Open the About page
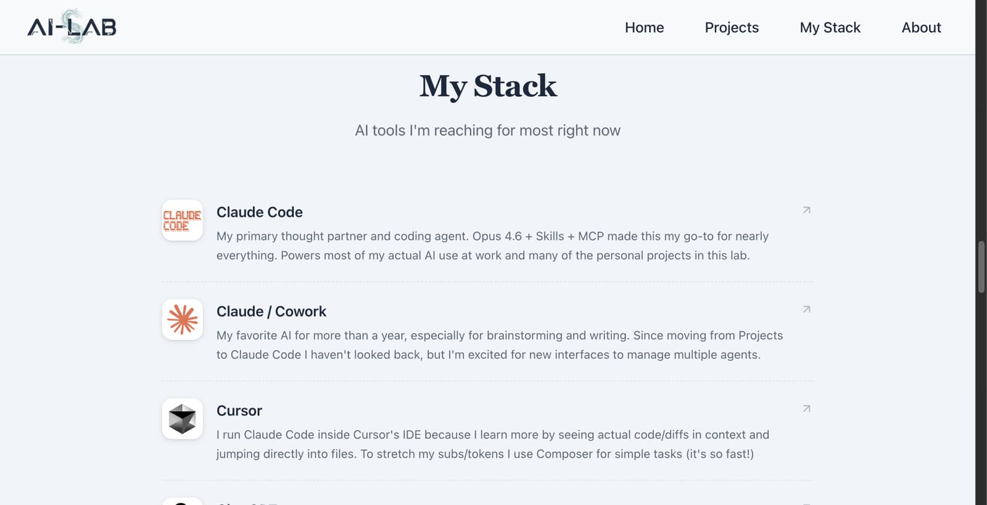The height and width of the screenshot is (505, 987). tap(921, 28)
